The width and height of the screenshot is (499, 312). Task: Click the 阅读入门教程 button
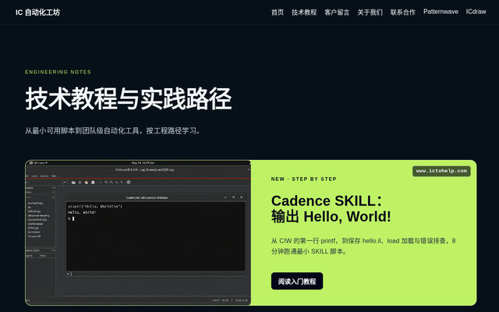[297, 281]
